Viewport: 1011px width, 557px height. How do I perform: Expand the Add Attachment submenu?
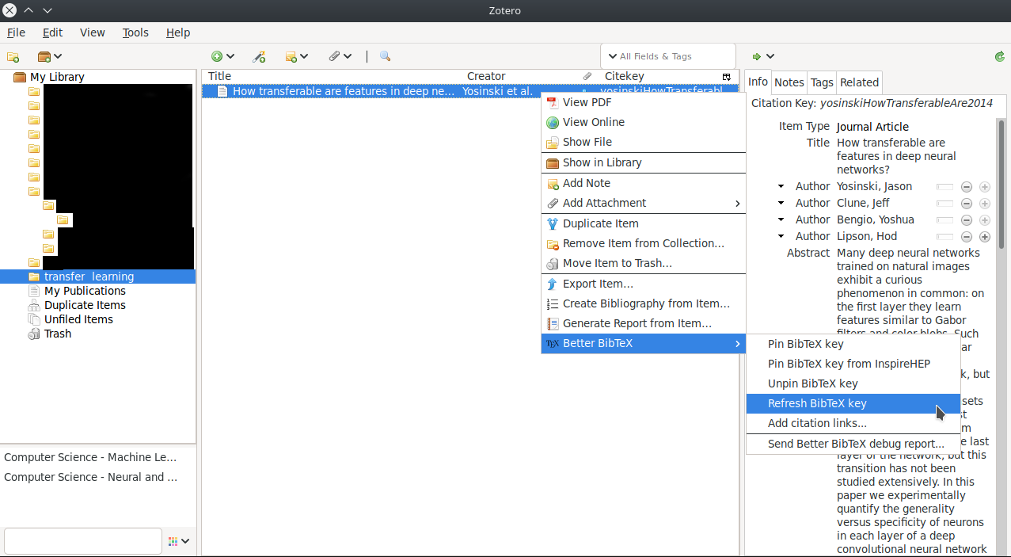644,203
